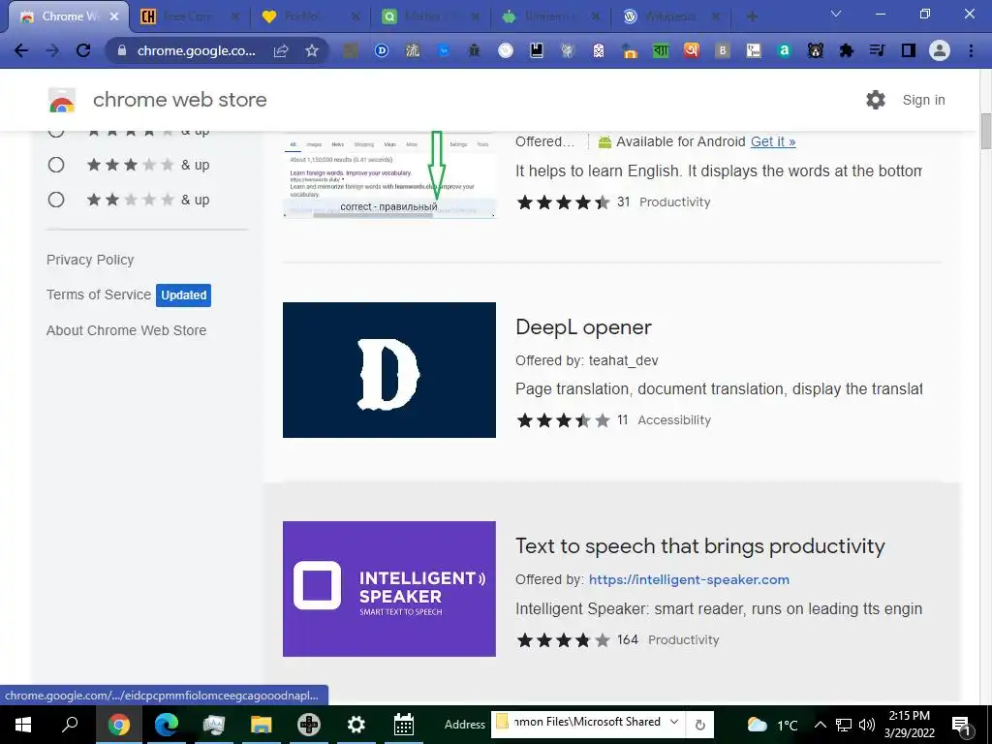Screen dimensions: 992x744
Task: Open the media control playlist icon
Action: (x=877, y=50)
